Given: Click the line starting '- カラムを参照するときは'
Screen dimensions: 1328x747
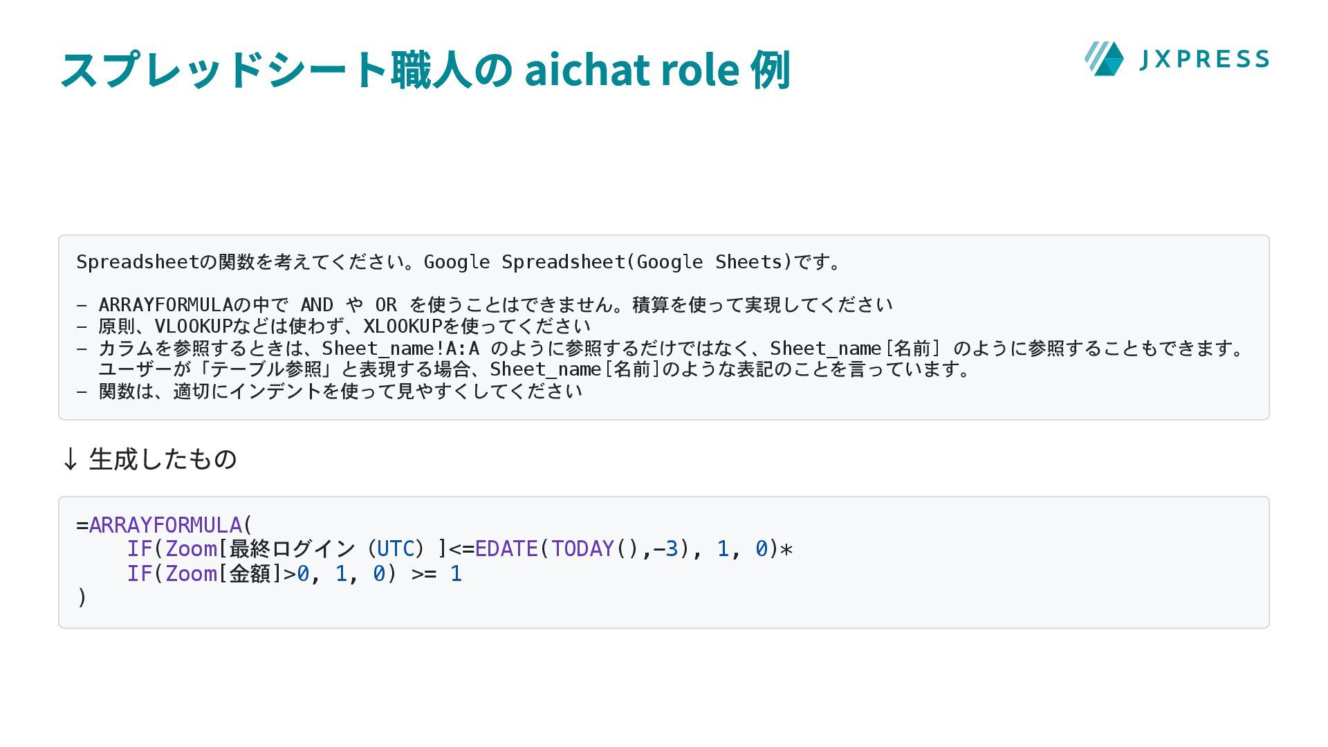Looking at the screenshot, I should (x=661, y=348).
